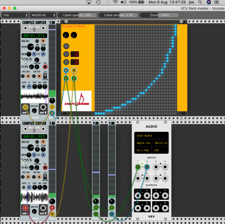Click the waveform display on upper Complex Simpler

click(34, 96)
